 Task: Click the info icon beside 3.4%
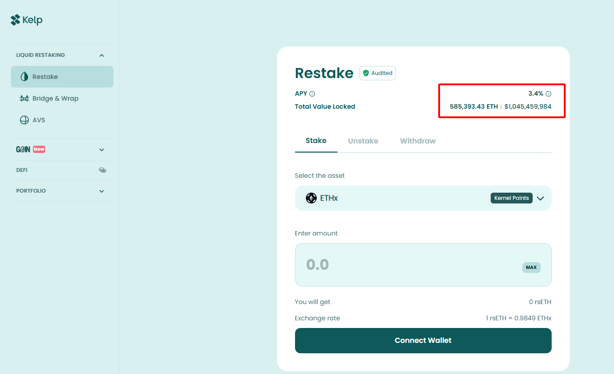coord(548,94)
